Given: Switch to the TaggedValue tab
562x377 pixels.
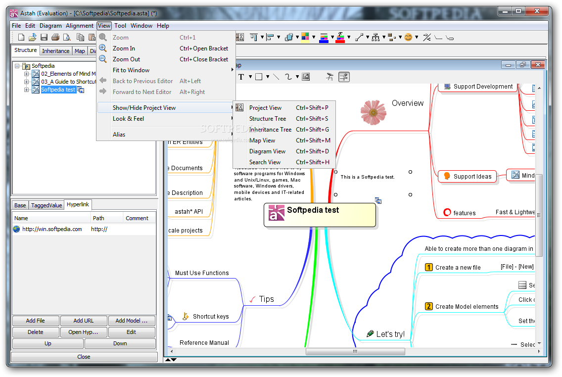Looking at the screenshot, I should (x=47, y=205).
